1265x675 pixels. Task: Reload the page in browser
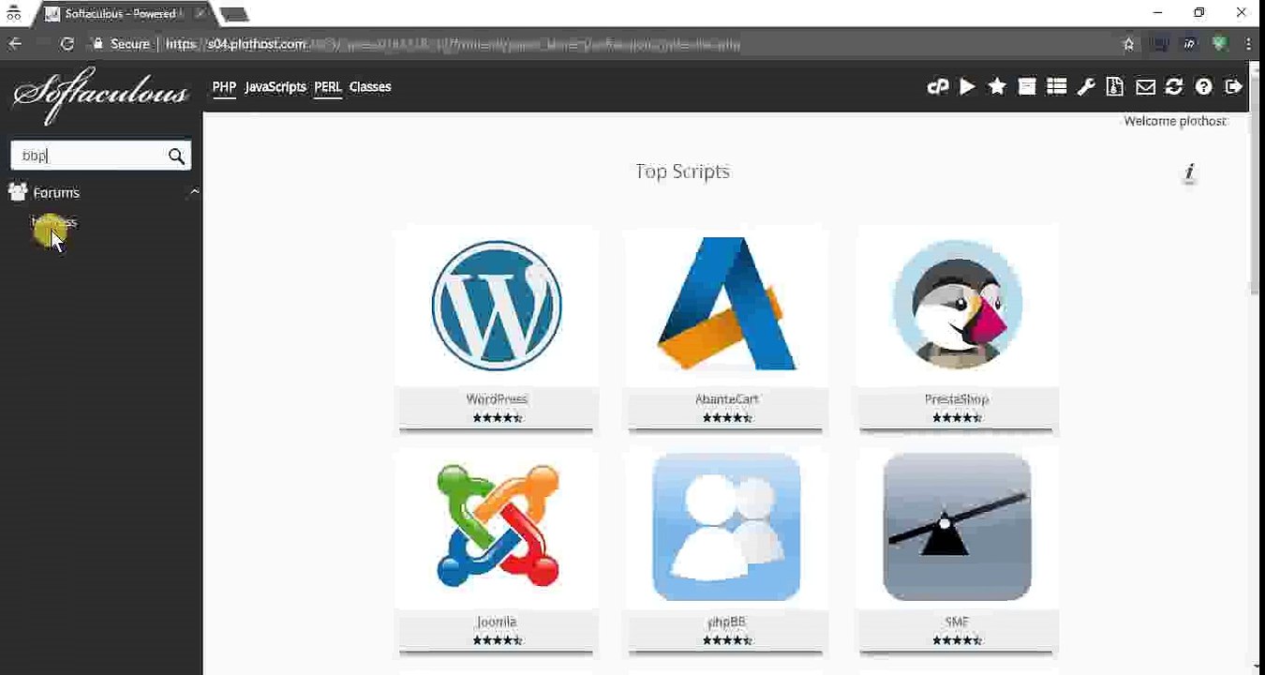pyautogui.click(x=67, y=43)
